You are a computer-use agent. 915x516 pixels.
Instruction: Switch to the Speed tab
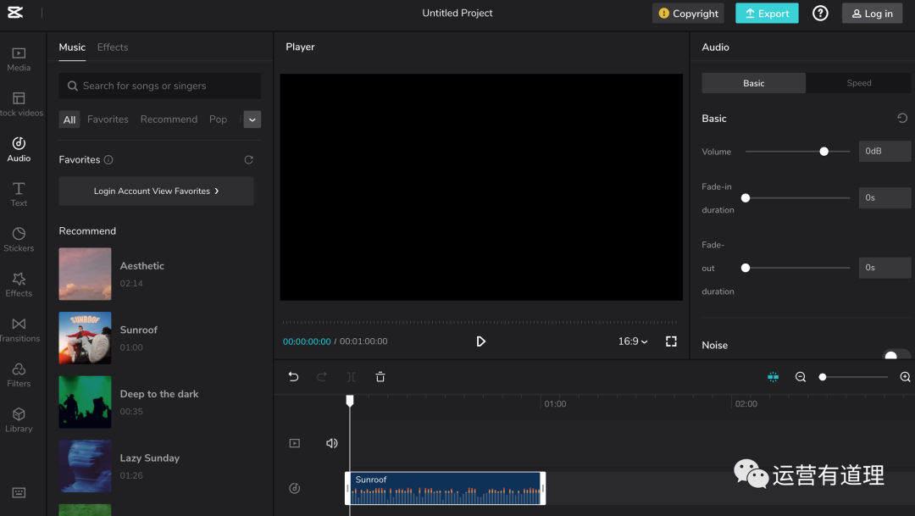(x=858, y=83)
